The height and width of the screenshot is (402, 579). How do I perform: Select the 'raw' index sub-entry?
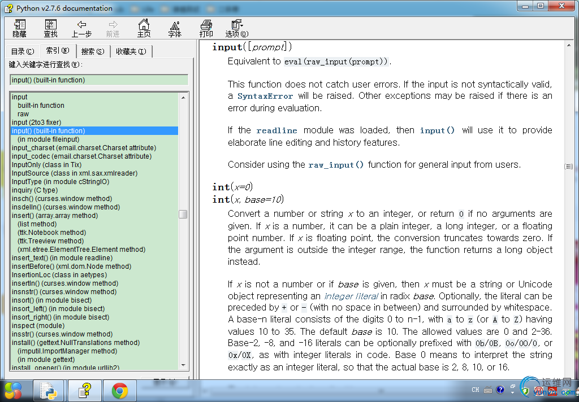click(23, 114)
